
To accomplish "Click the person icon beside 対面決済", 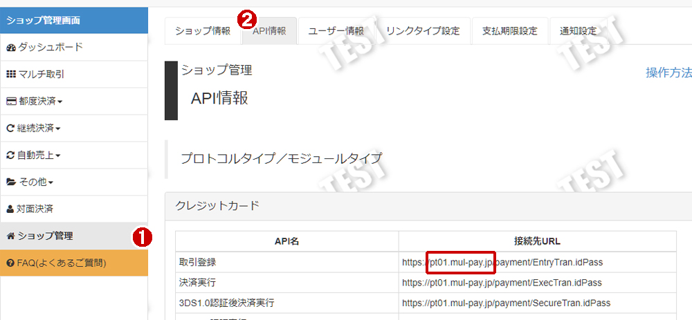I will coord(10,209).
